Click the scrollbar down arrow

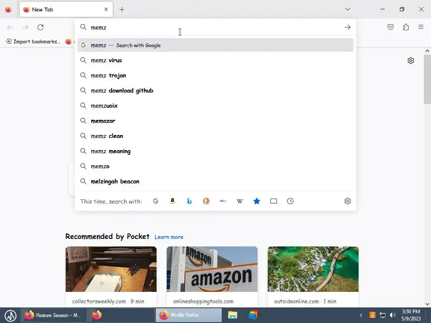(427, 304)
